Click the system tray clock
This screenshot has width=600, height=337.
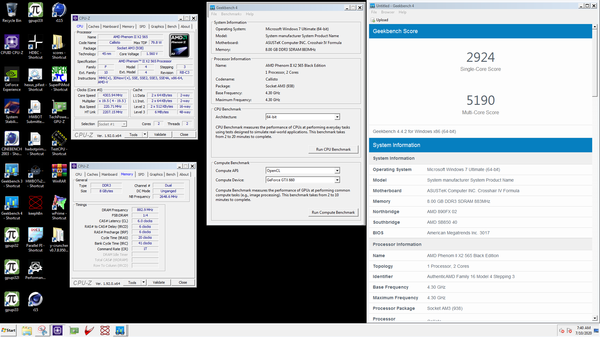(x=583, y=330)
